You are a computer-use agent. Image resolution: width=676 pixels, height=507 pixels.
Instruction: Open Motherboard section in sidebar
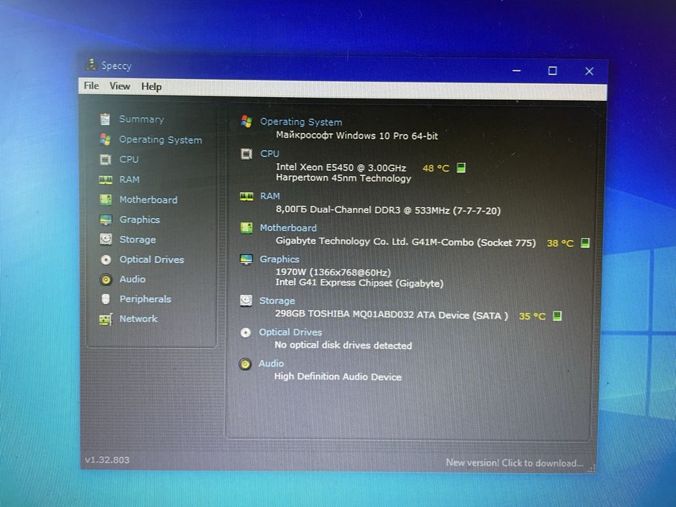click(x=149, y=200)
